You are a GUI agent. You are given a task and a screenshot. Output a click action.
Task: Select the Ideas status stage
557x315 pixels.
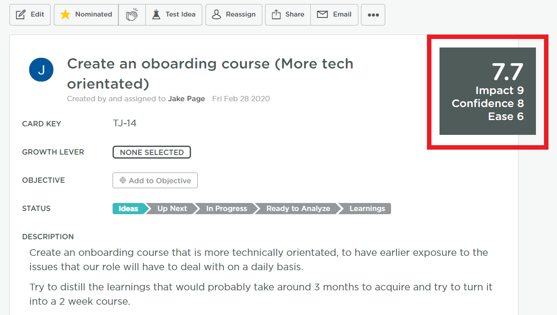click(129, 209)
